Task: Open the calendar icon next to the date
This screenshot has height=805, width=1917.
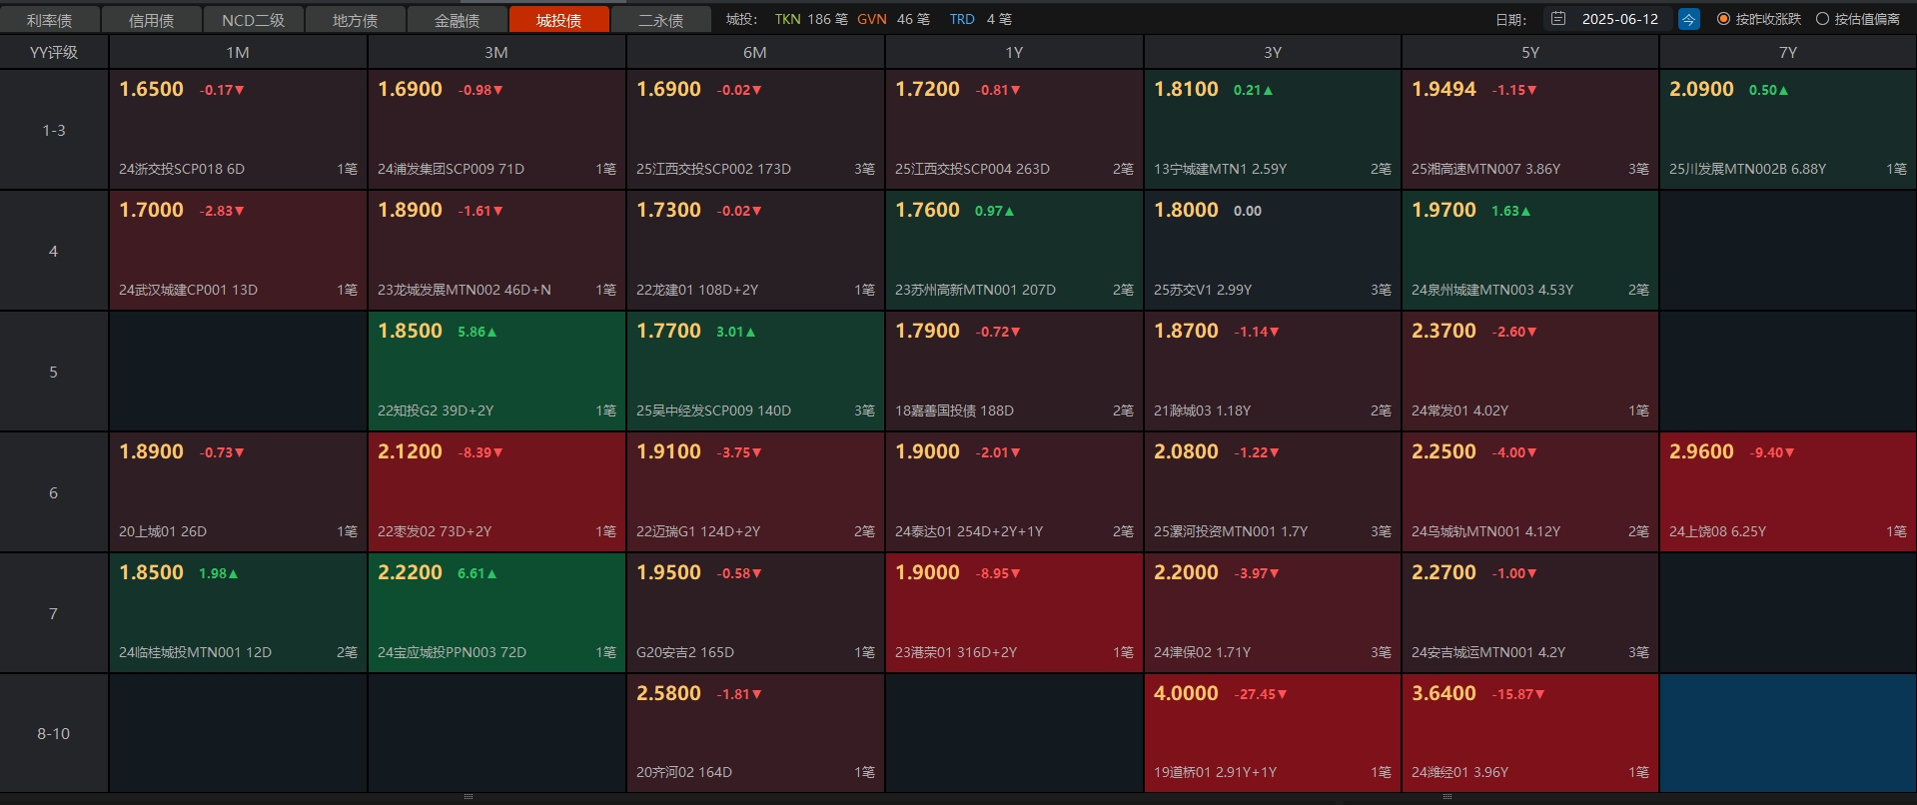Action: tap(1558, 19)
